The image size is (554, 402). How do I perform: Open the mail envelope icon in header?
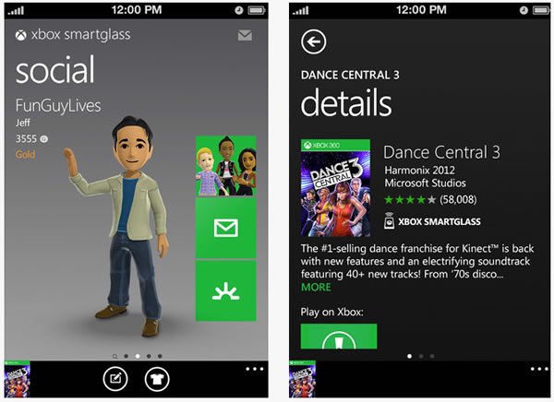245,36
